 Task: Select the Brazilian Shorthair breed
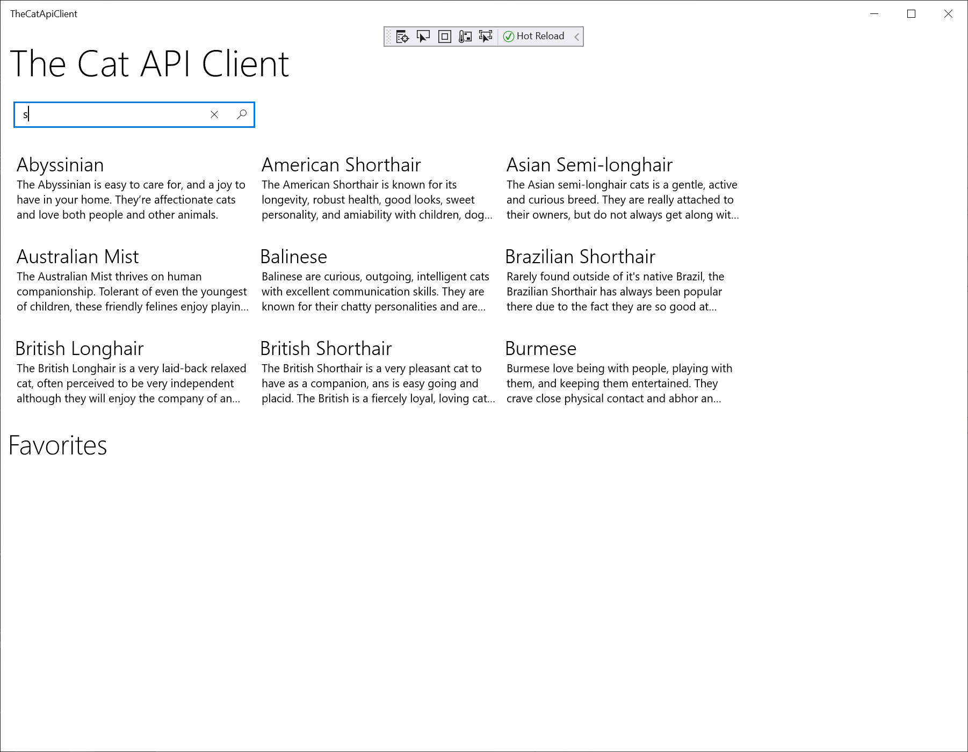(580, 256)
